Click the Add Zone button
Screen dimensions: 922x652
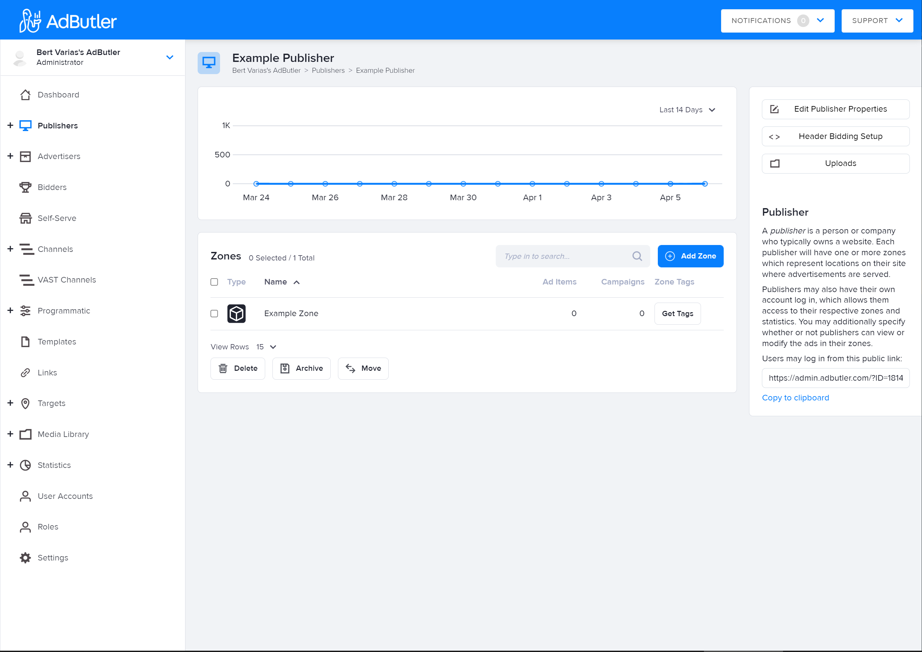tap(690, 256)
